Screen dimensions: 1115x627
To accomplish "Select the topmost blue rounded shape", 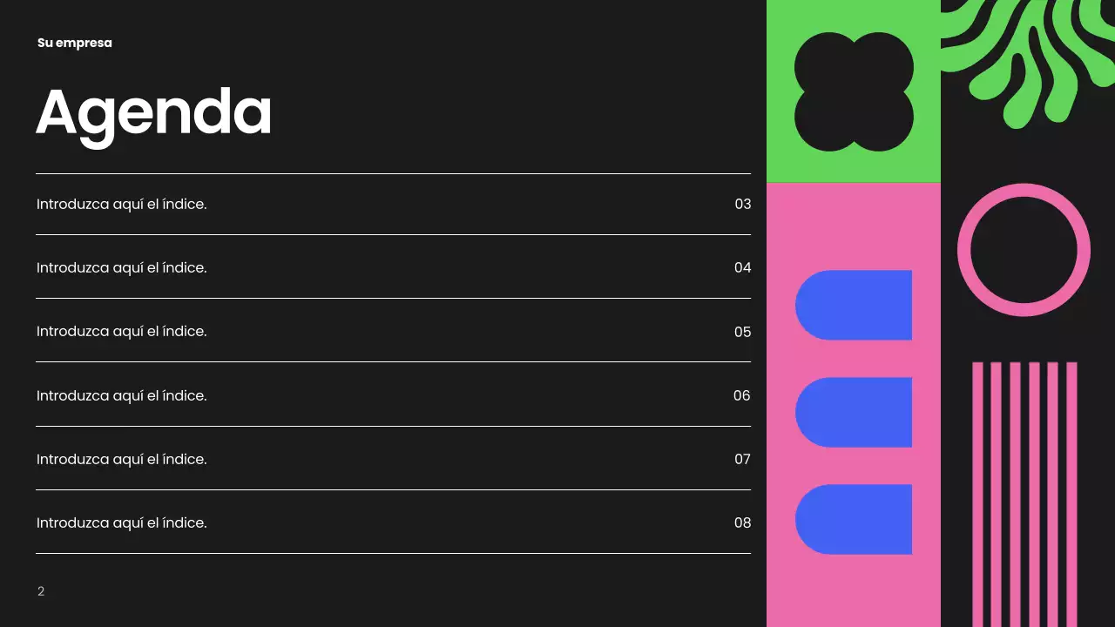I will [x=854, y=305].
